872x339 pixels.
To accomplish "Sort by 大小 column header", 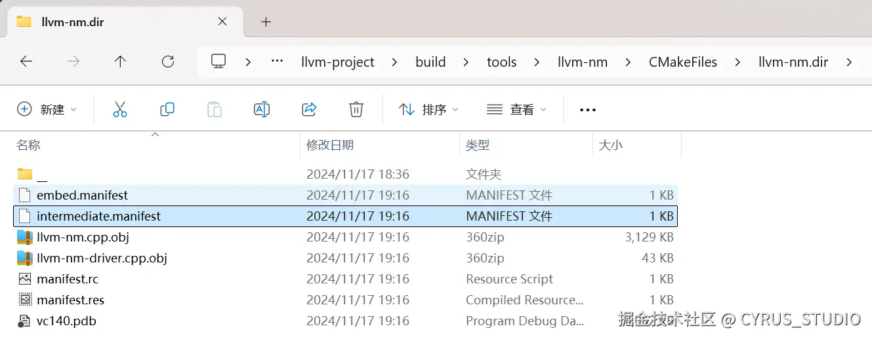I will [611, 145].
